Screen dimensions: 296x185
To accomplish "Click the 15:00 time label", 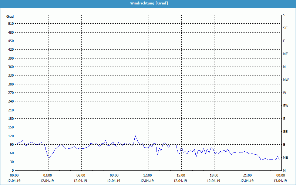I will 181,175.
